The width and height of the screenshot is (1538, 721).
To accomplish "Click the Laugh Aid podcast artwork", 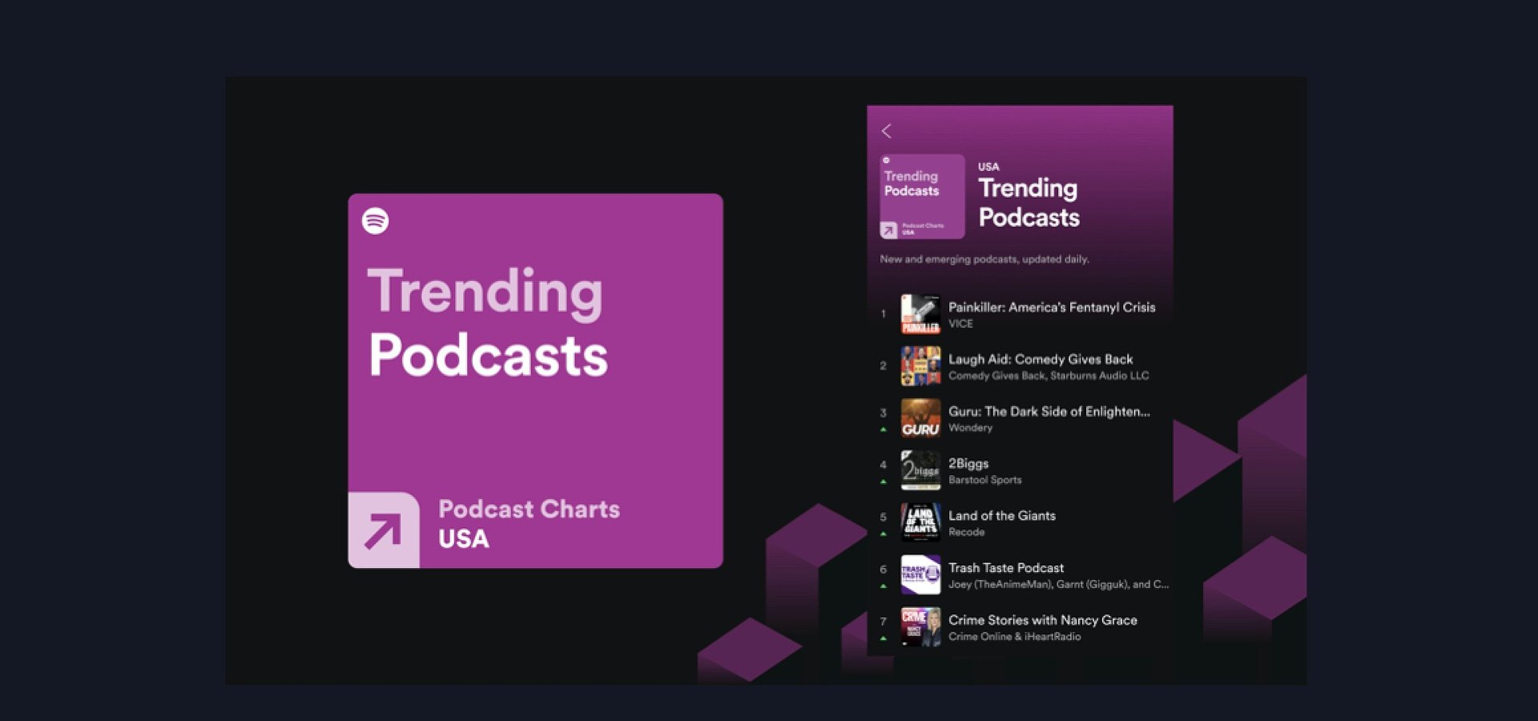I will pos(920,367).
